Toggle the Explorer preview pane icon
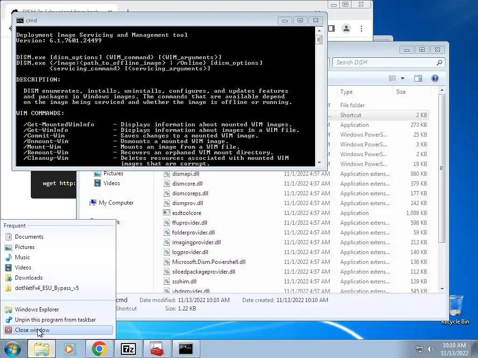 (x=418, y=78)
